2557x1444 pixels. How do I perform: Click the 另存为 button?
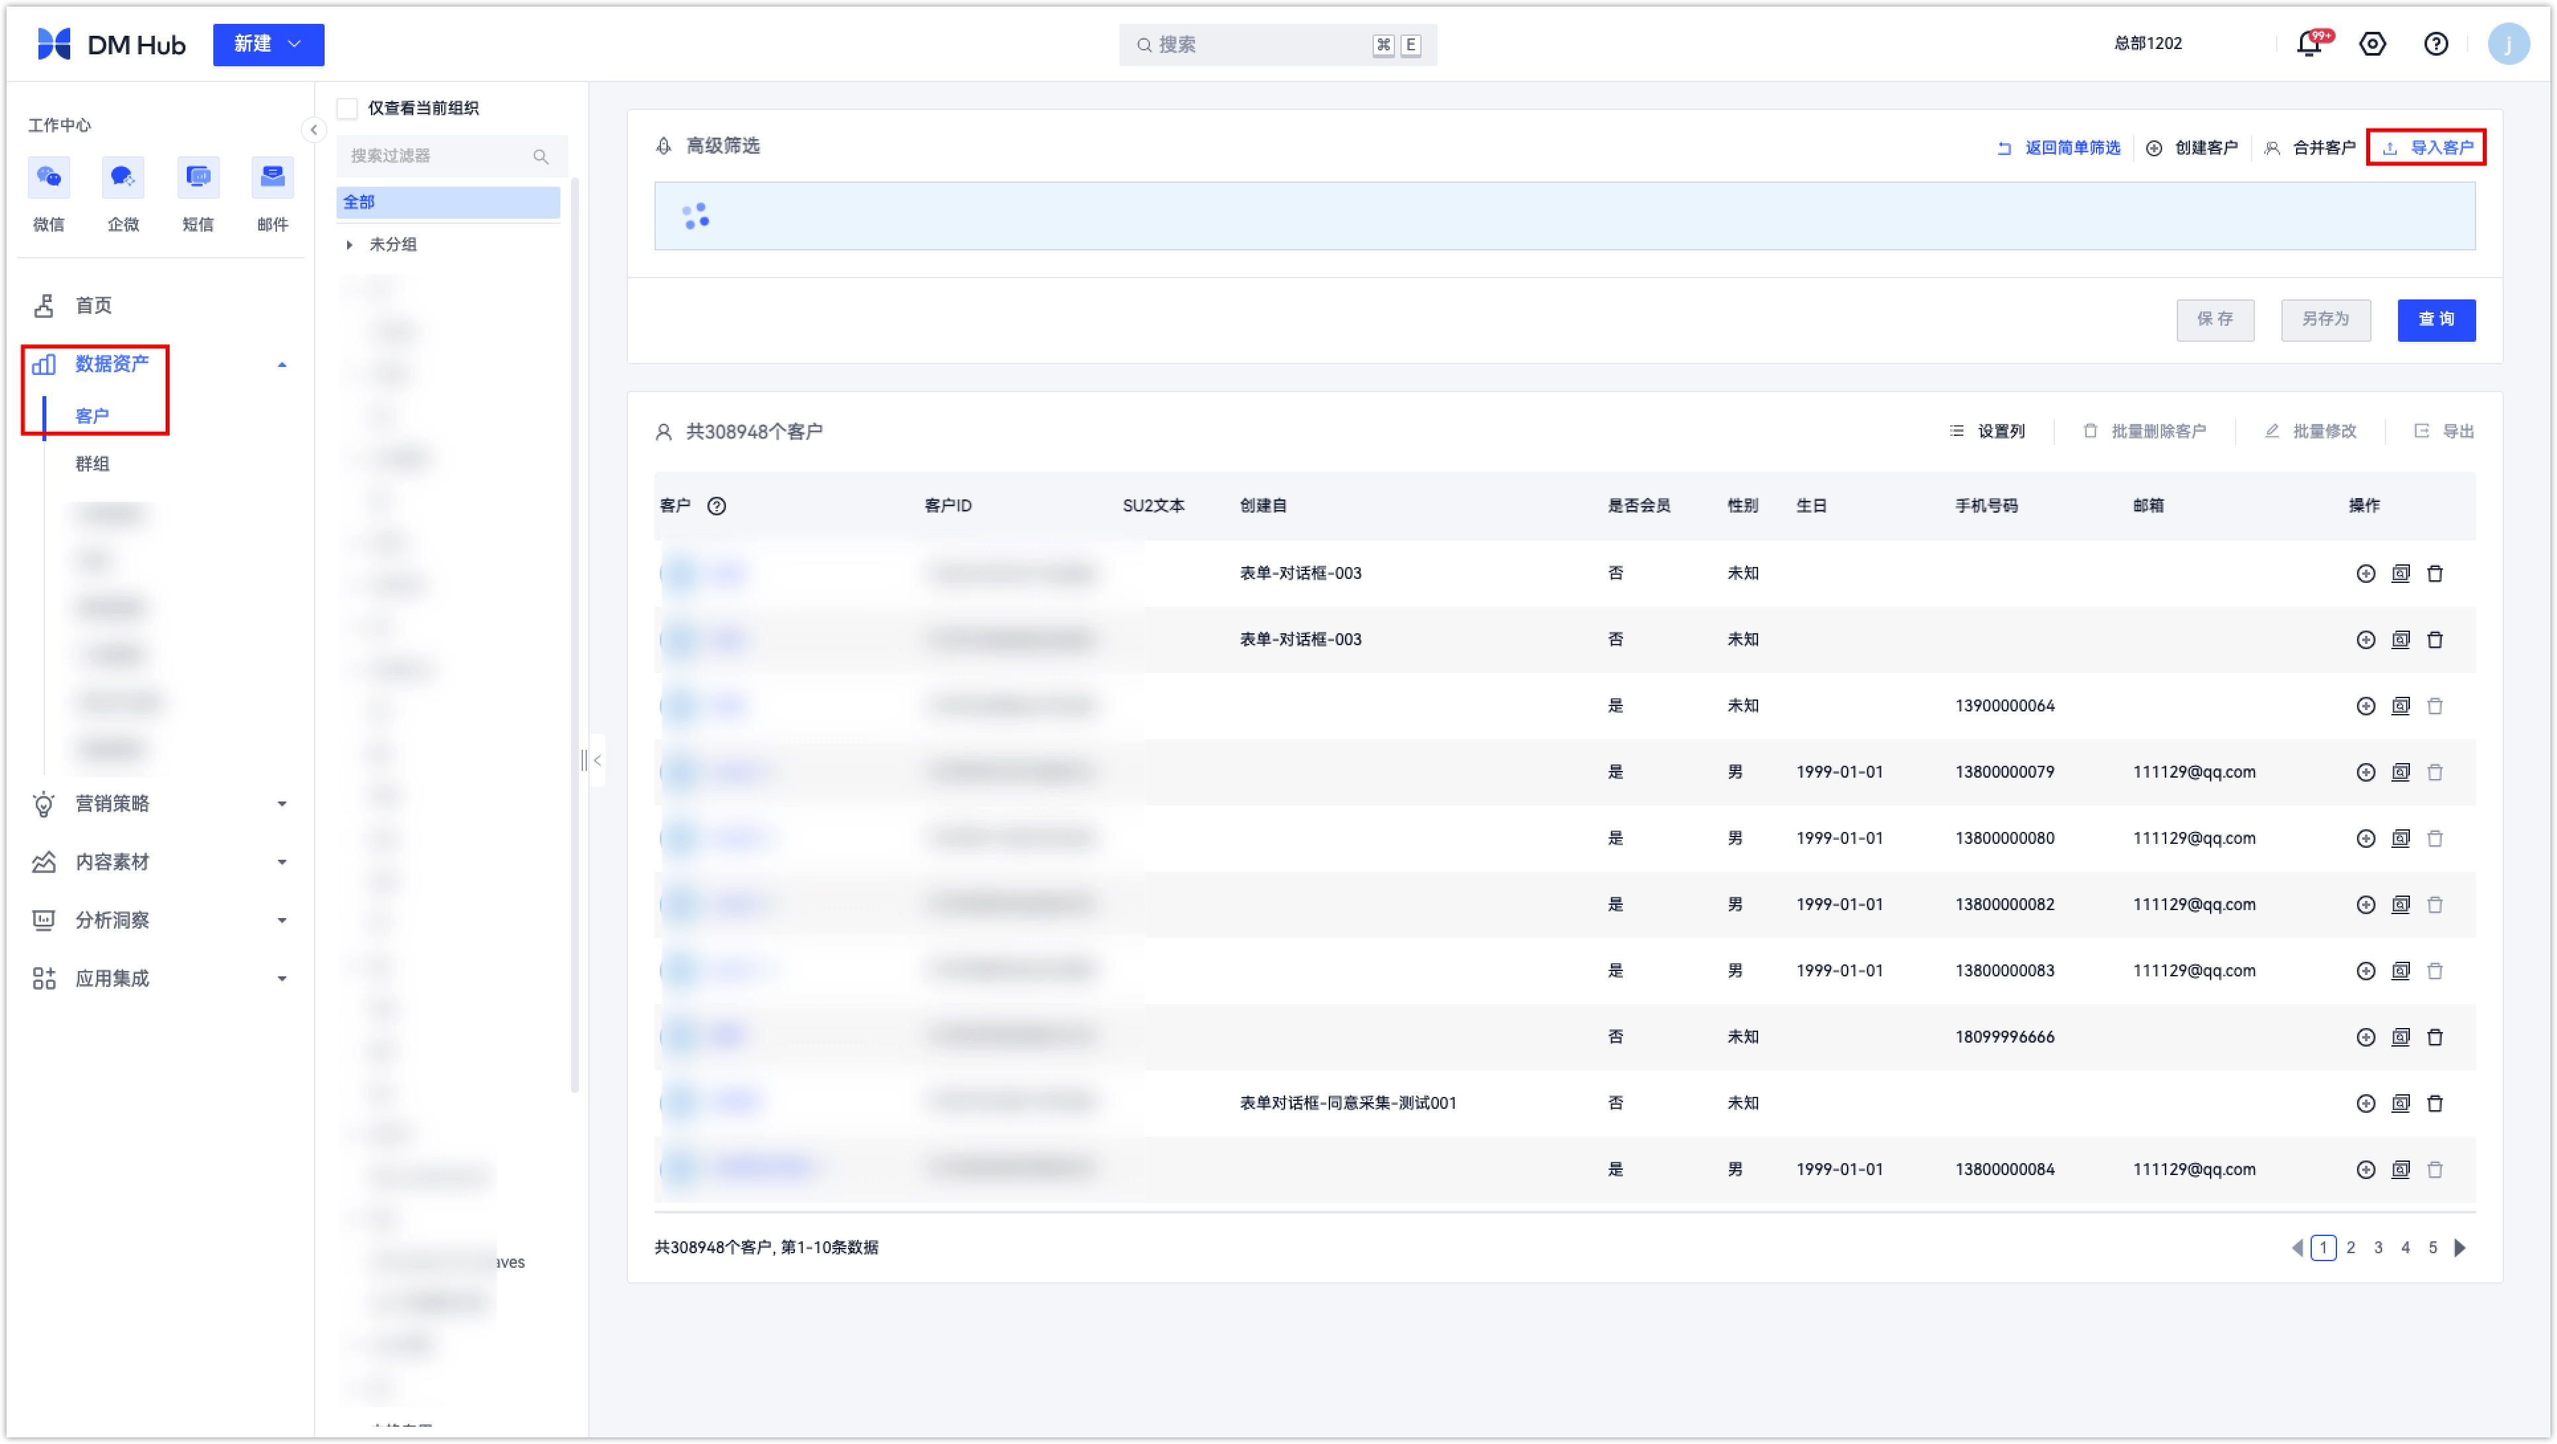click(2326, 319)
